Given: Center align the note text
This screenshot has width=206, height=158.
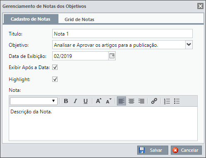Looking at the screenshot, I should tap(131, 101).
